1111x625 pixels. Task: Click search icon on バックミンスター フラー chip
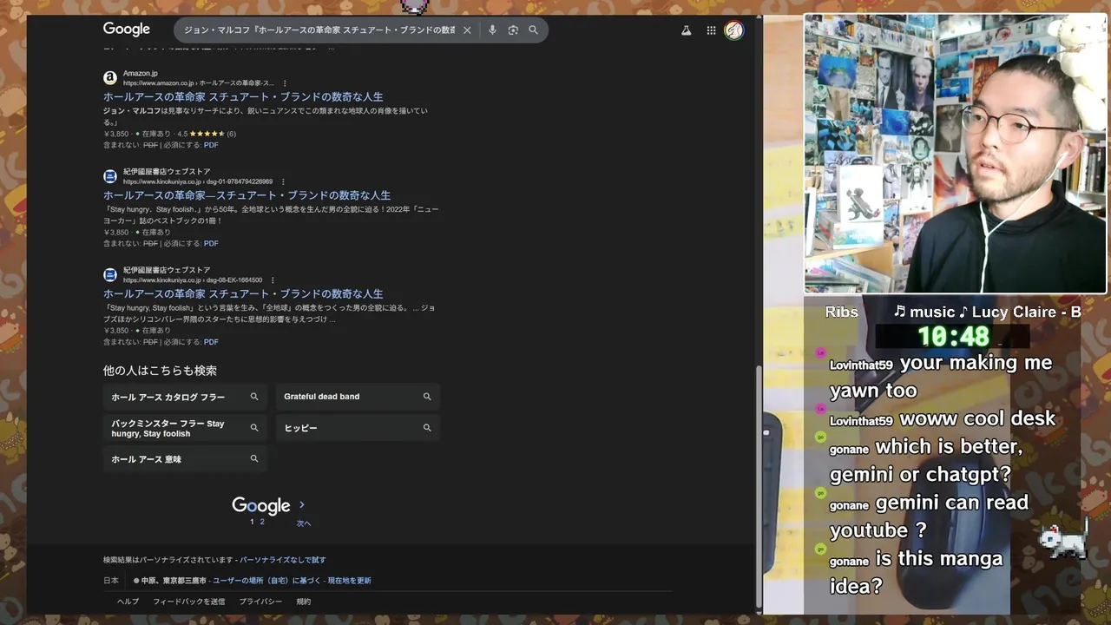(254, 428)
